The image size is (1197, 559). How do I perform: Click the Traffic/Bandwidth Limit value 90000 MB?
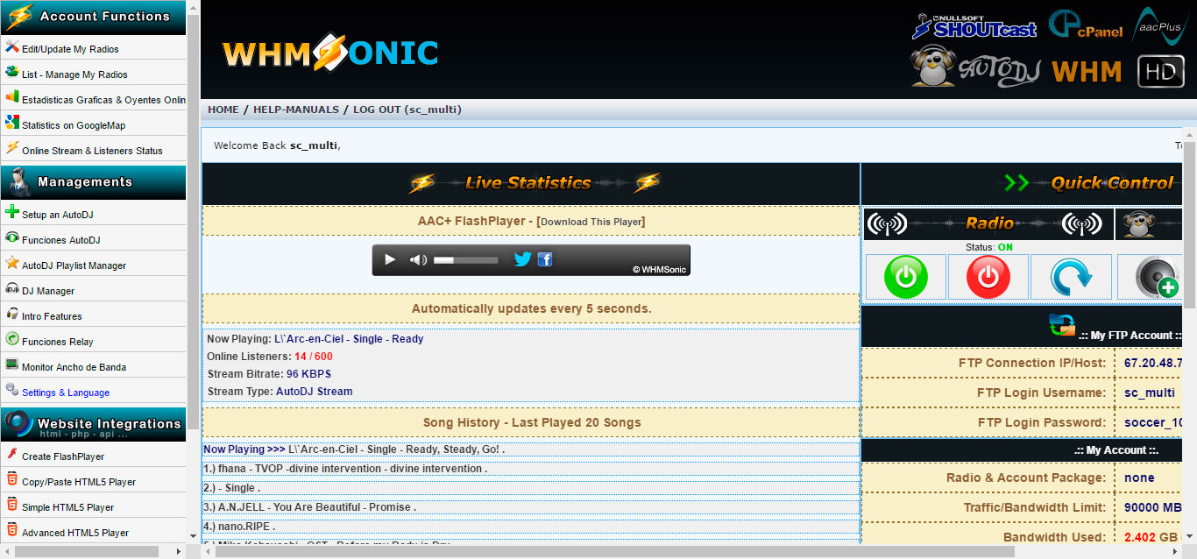(x=1152, y=507)
